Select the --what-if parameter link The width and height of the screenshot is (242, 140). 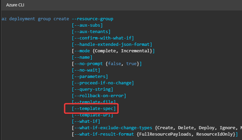point(86,121)
